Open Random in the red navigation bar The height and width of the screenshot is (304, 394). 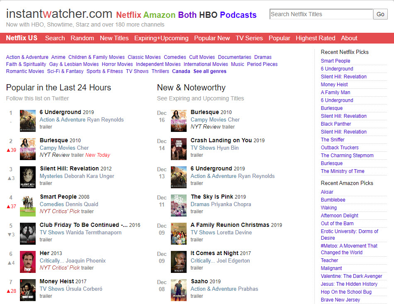82,38
